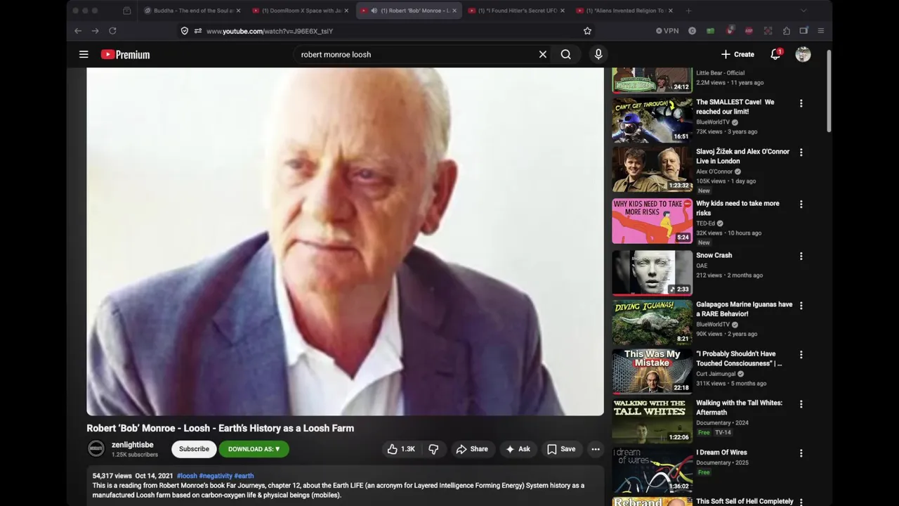Open the YouTube guide hamburger menu
The image size is (899, 506).
pyautogui.click(x=84, y=54)
